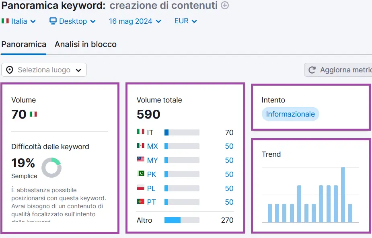Click the desktop monitor icon
Viewport: 372px width, 238px height.
tap(53, 21)
